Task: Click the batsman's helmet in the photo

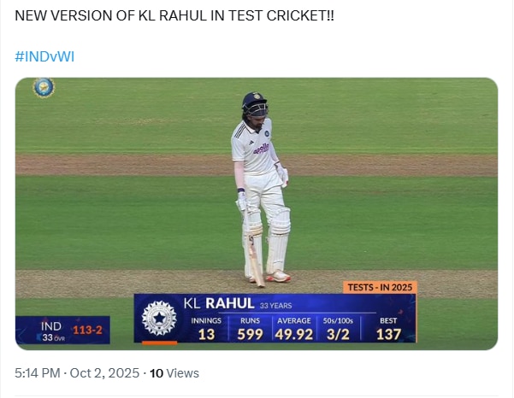Action: click(x=254, y=104)
